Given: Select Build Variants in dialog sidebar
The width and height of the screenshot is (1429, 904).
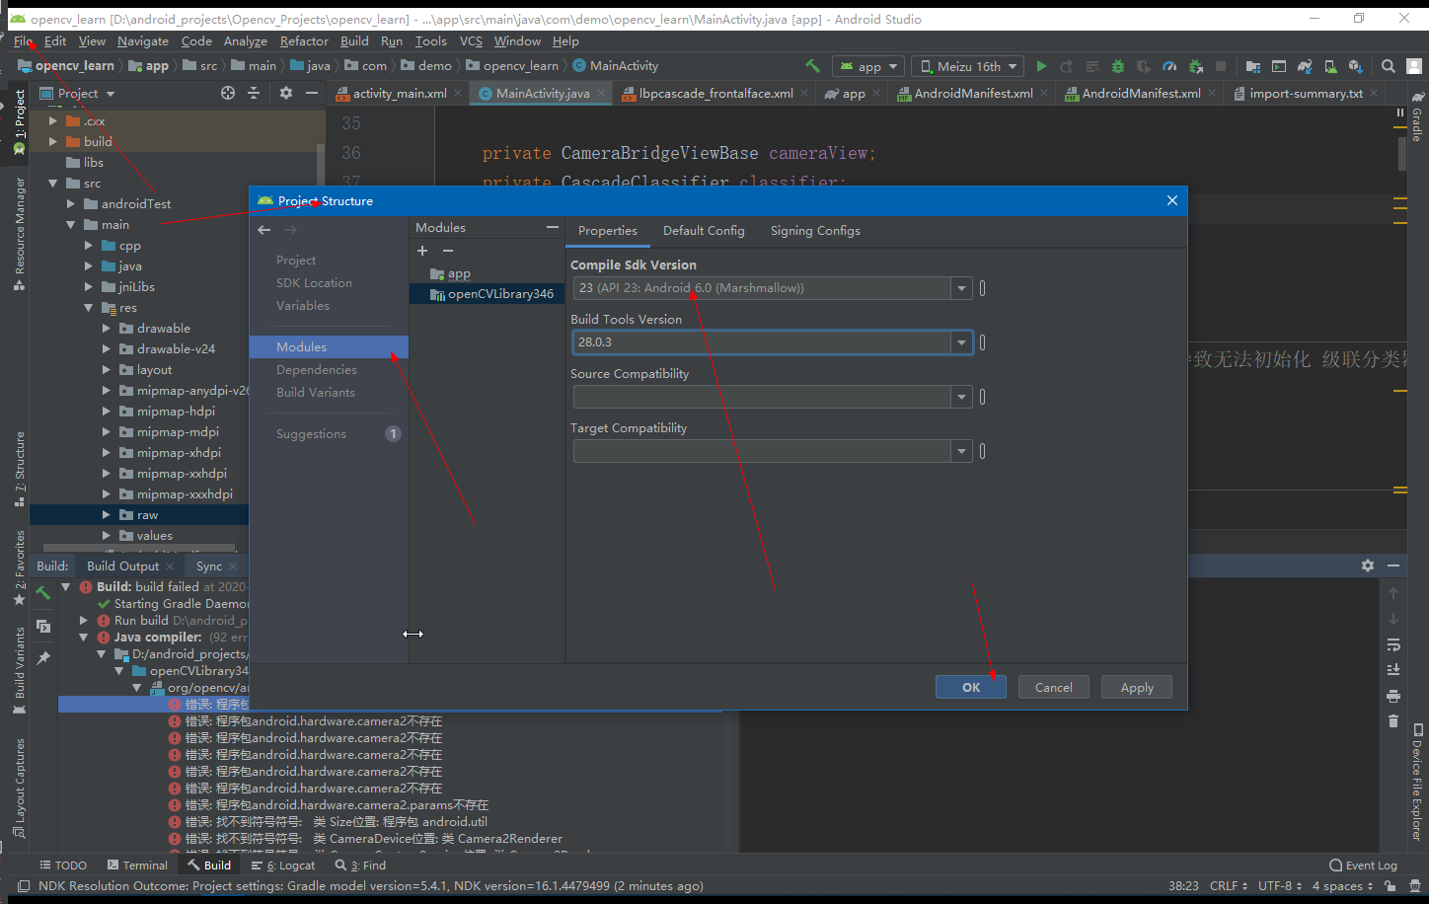Looking at the screenshot, I should tap(316, 393).
